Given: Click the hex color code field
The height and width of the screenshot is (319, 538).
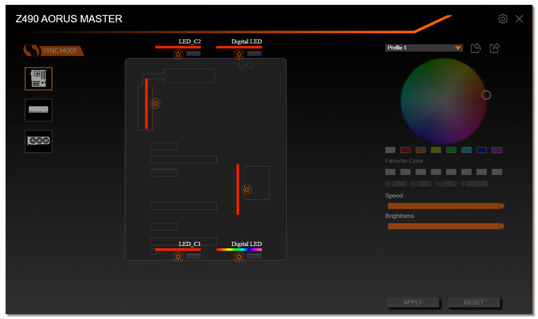Looking at the screenshot, I should click(x=477, y=184).
